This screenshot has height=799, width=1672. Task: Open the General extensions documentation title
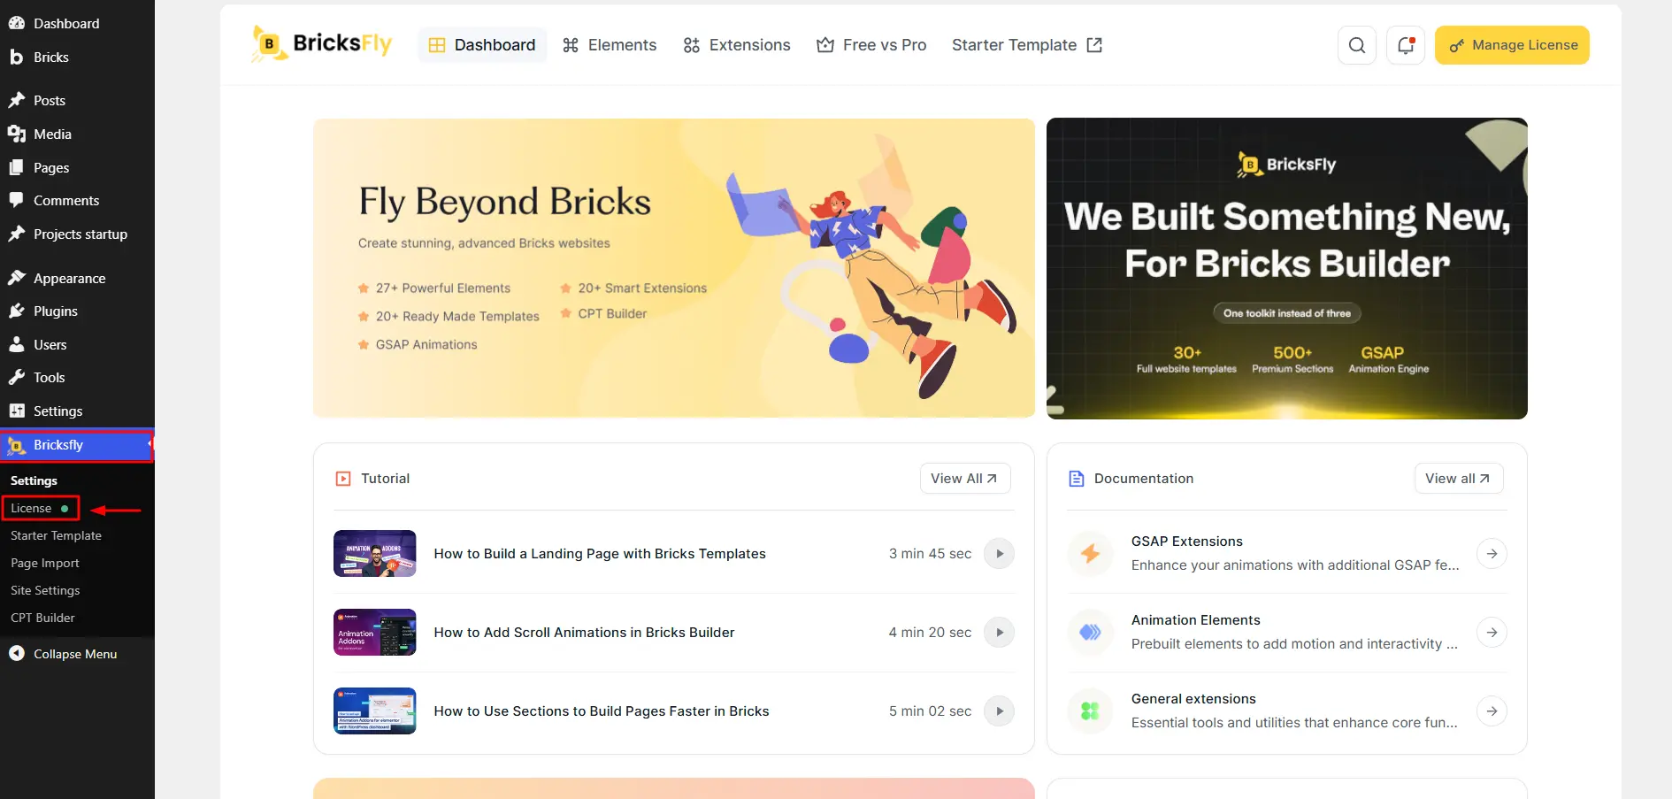1193,699
